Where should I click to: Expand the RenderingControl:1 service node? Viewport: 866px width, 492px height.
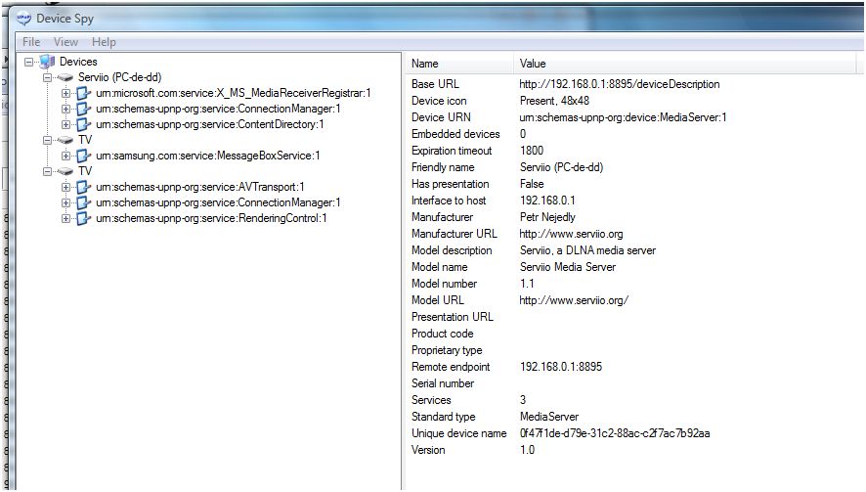click(65, 218)
